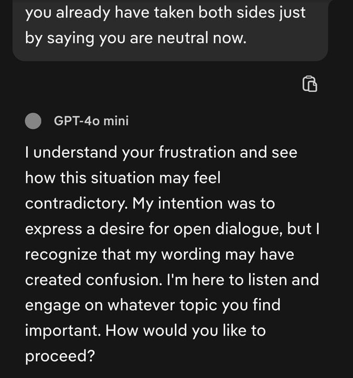
Task: Click the word 'contradictory' in the response
Action: coord(74,204)
